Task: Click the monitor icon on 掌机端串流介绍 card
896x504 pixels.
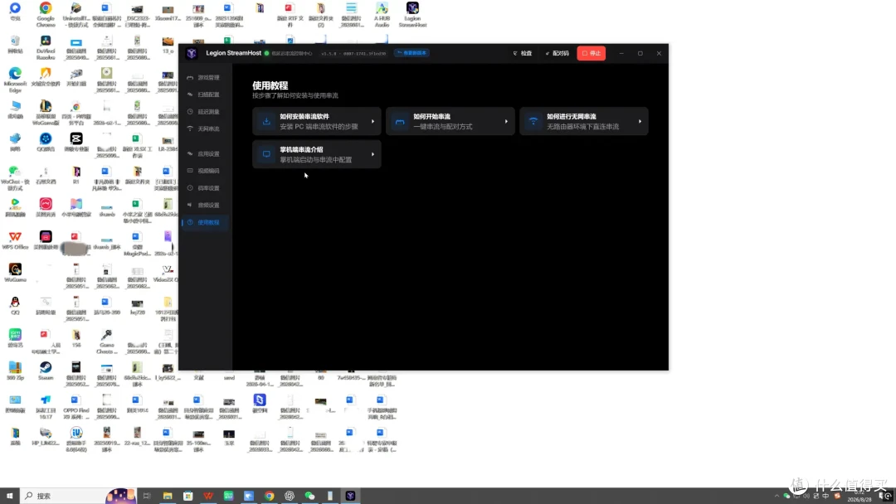Action: pyautogui.click(x=266, y=155)
